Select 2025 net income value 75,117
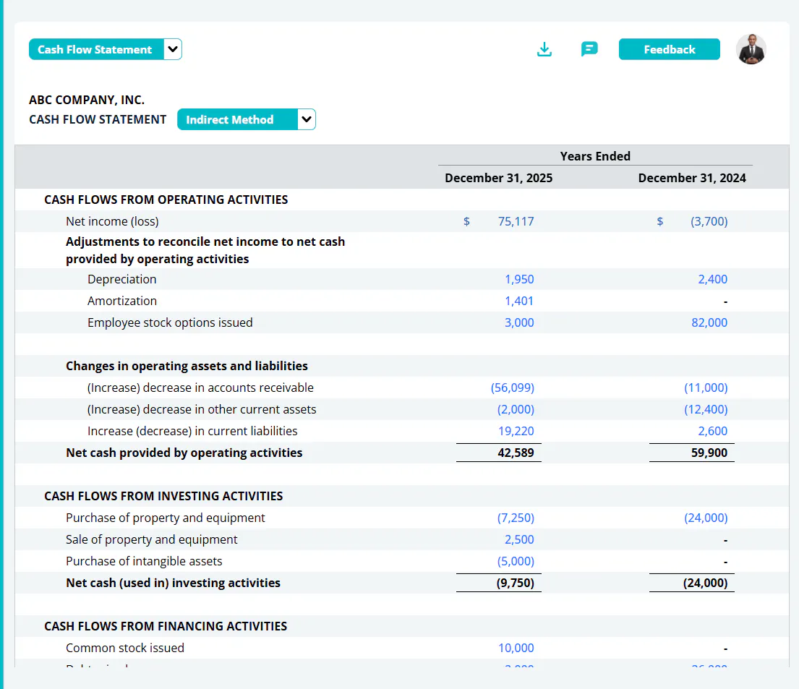The image size is (799, 689). [x=516, y=222]
